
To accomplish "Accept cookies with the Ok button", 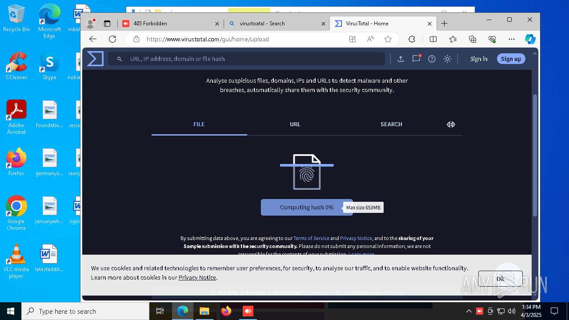I will point(501,279).
